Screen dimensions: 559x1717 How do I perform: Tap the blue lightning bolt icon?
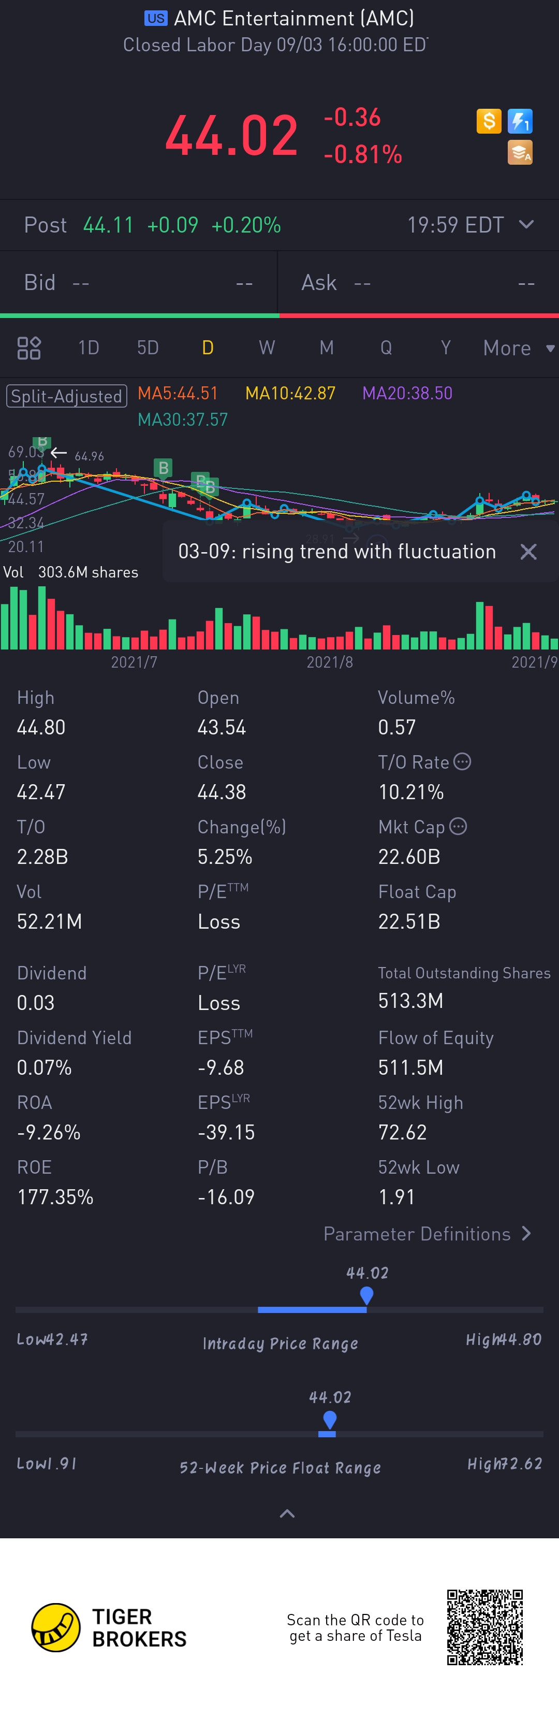click(520, 121)
